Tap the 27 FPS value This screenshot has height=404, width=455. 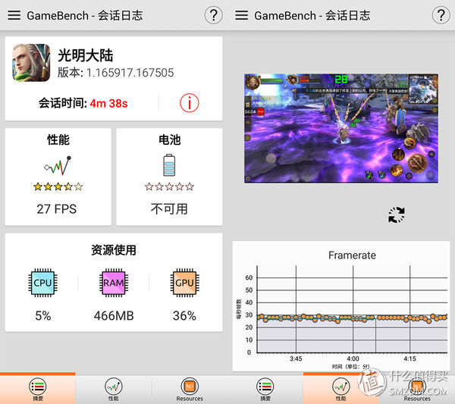57,208
